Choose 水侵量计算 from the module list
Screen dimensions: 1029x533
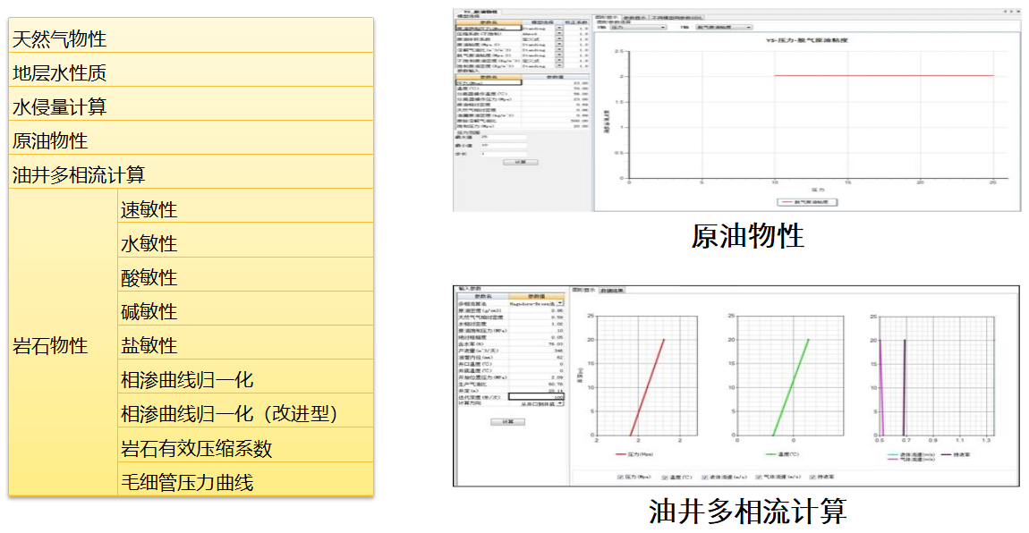click(x=59, y=106)
